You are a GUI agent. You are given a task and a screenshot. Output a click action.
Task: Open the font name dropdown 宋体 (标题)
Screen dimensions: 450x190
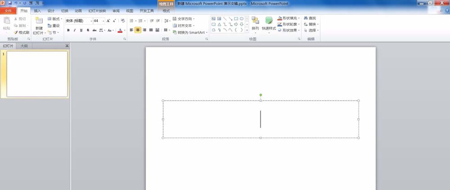point(91,21)
